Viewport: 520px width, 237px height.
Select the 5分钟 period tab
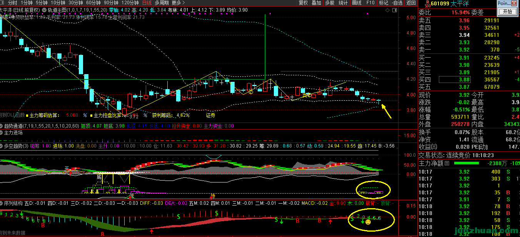42,3
